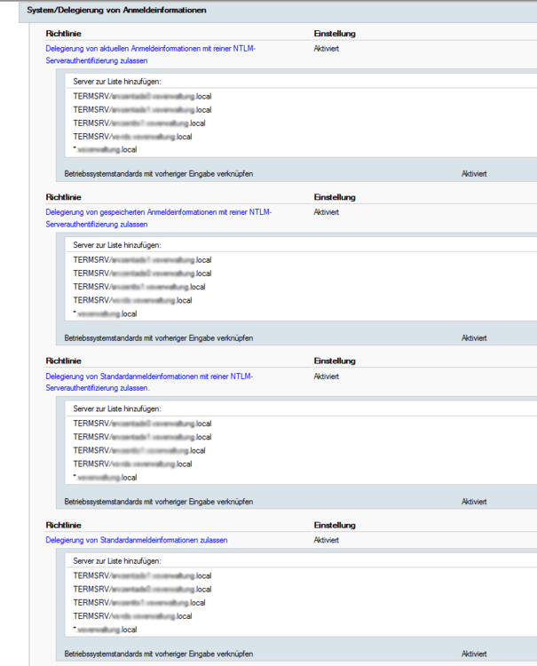Click 'Betriebssystemstandards mit vorheriger Eingabe verknüpfen' in first policy
The height and width of the screenshot is (666, 537).
[159, 174]
